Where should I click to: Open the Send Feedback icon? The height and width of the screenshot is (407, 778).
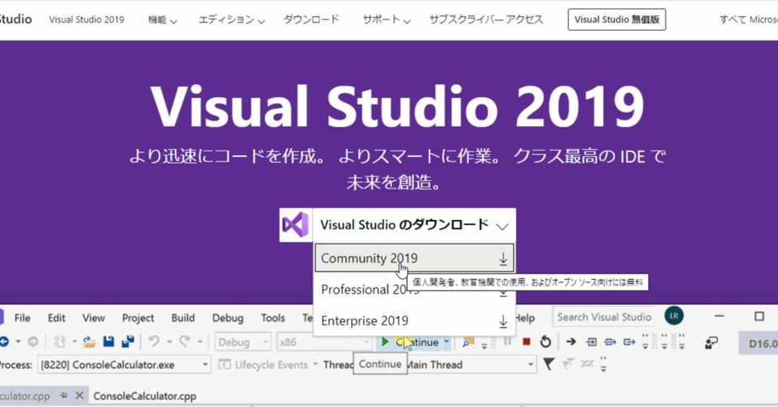tap(711, 342)
